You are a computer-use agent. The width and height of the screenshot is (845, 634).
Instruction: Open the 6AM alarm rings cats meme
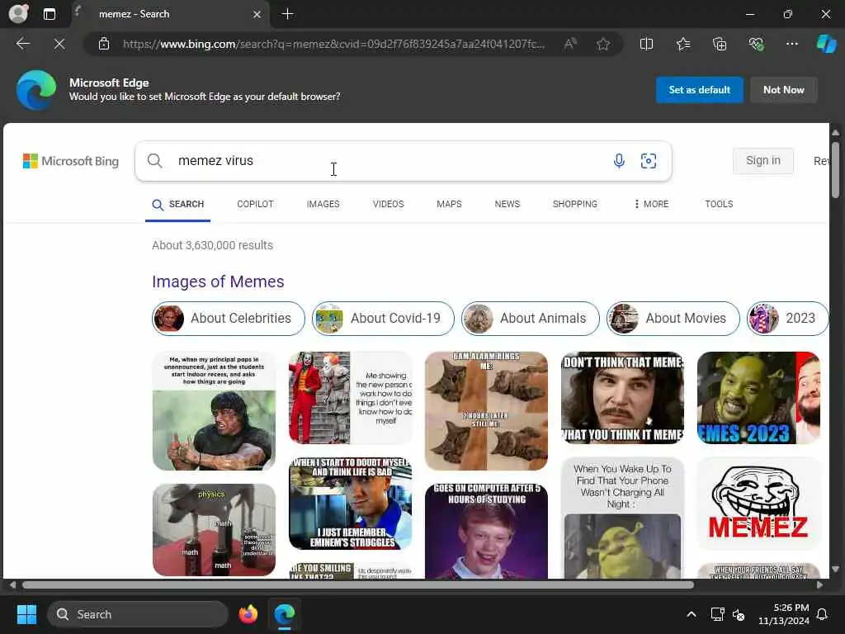pos(486,411)
